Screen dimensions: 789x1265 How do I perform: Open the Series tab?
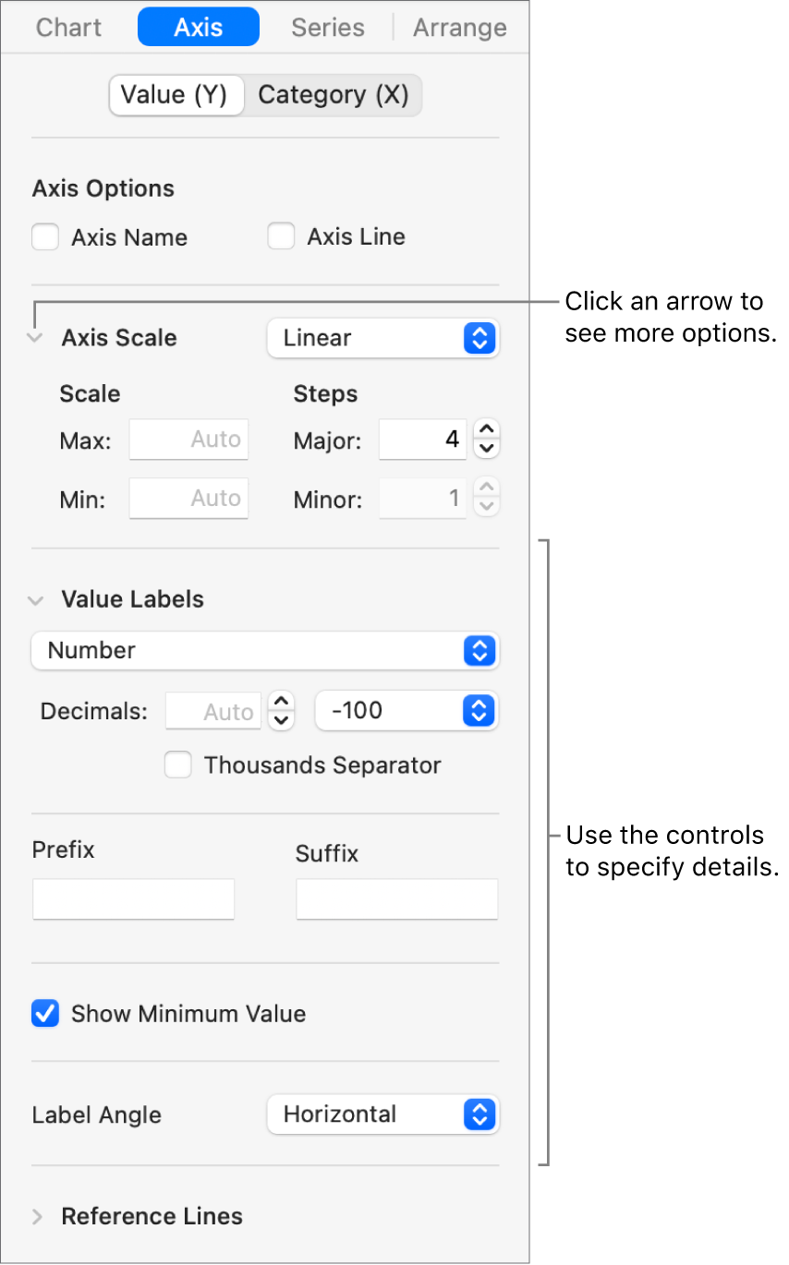pyautogui.click(x=327, y=28)
